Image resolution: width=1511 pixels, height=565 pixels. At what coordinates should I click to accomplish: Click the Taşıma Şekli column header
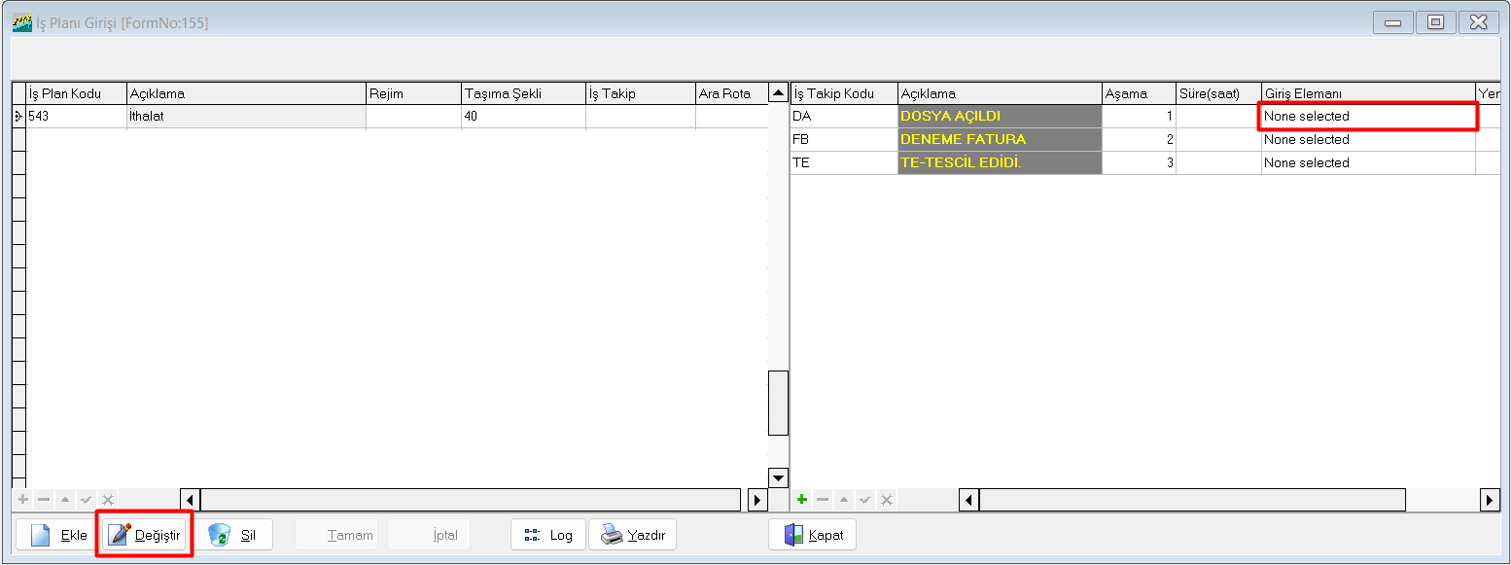(x=523, y=93)
